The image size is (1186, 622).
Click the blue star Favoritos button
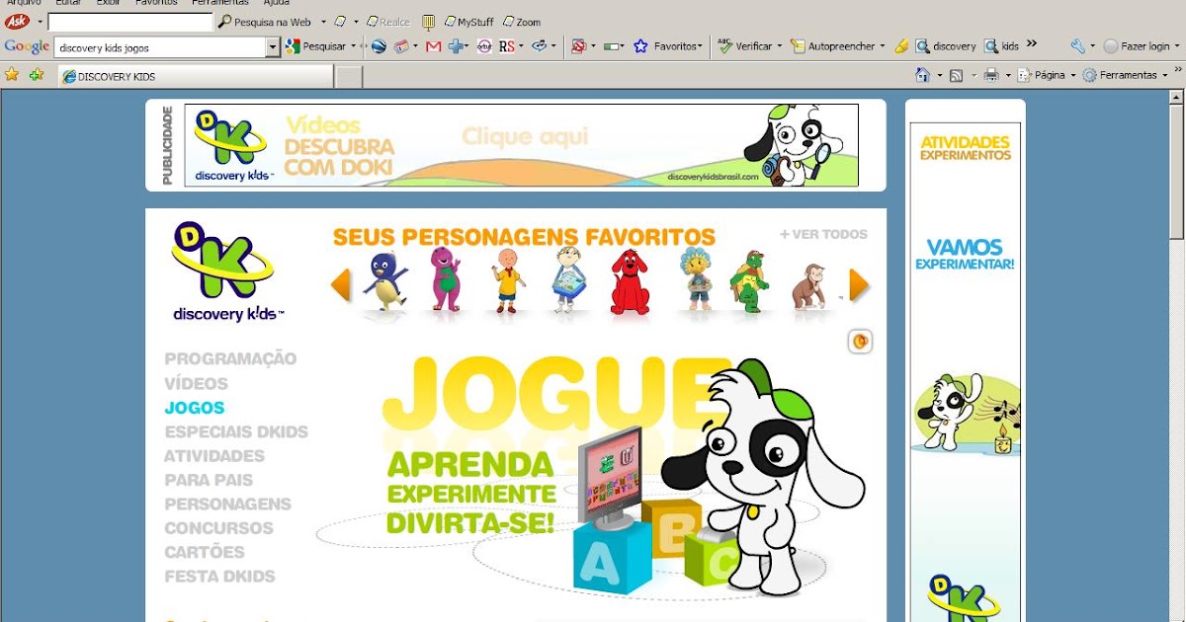coord(667,46)
